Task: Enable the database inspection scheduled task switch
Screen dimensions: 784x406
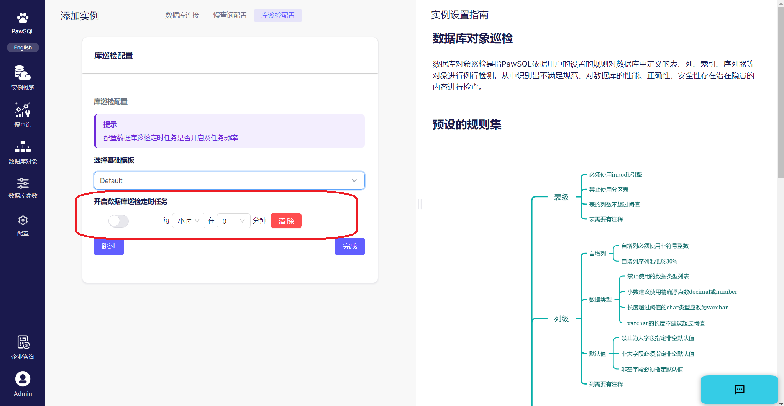Action: [x=118, y=221]
